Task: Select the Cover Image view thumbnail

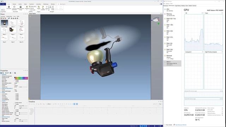Action: [4, 23]
